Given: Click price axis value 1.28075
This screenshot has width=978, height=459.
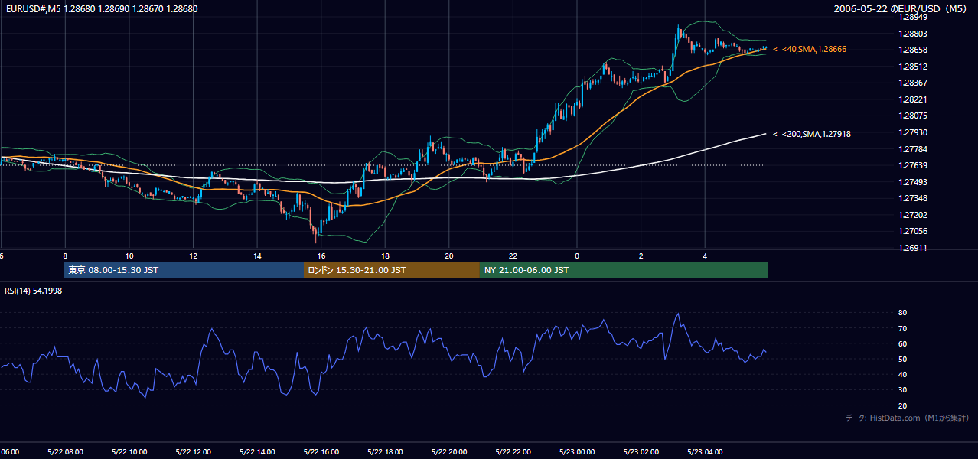Looking at the screenshot, I should (x=912, y=116).
